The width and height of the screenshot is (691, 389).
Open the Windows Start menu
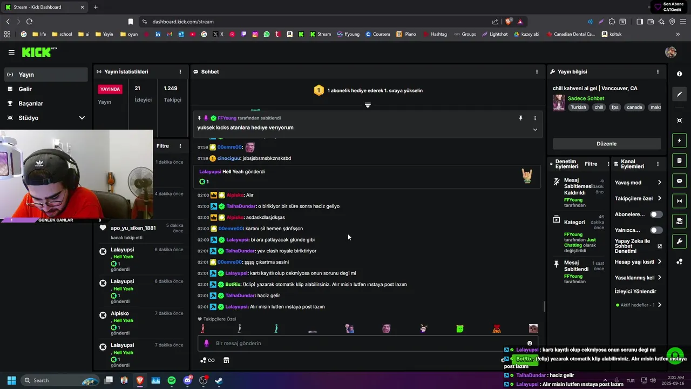pos(11,380)
